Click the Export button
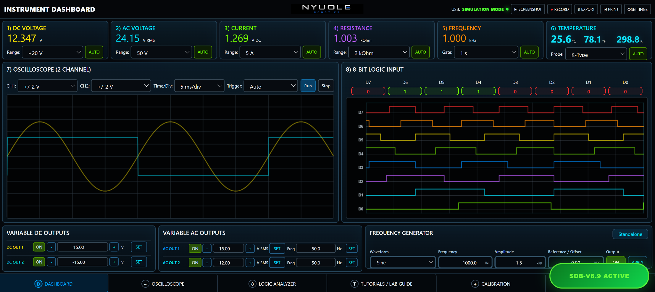This screenshot has width=655, height=292. click(x=586, y=9)
